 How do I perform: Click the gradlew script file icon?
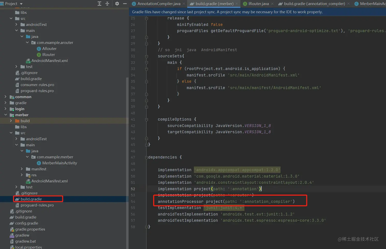tap(12, 235)
